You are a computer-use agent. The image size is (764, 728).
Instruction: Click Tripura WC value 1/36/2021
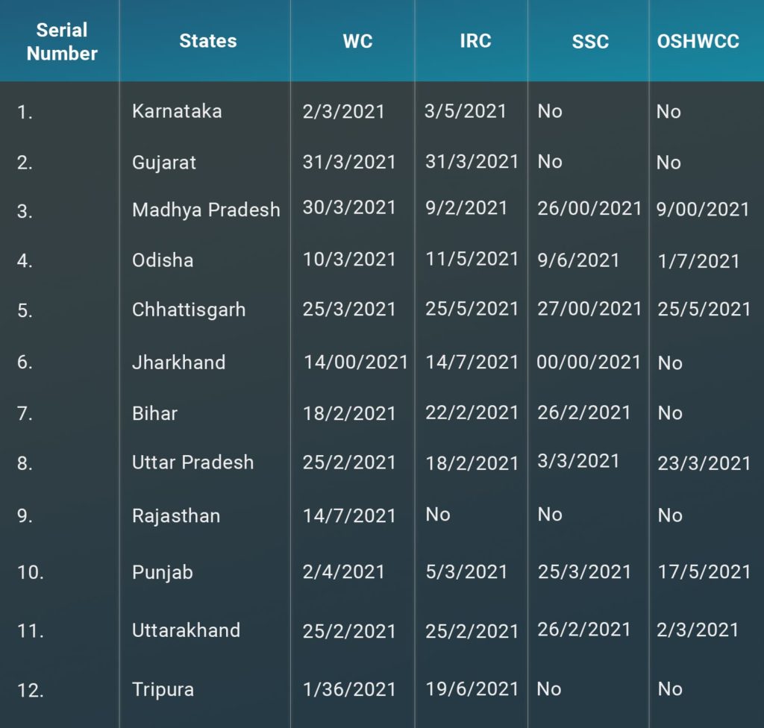pos(349,689)
